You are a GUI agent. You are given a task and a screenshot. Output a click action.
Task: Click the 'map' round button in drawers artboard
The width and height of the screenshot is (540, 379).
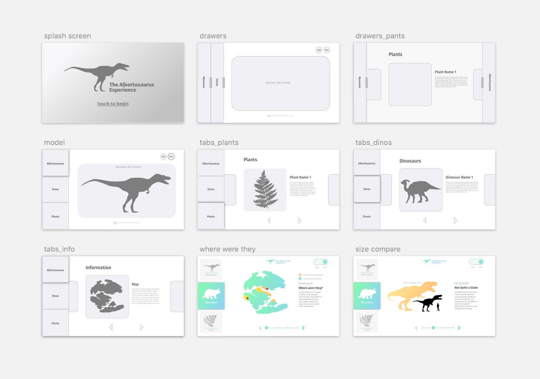click(319, 50)
